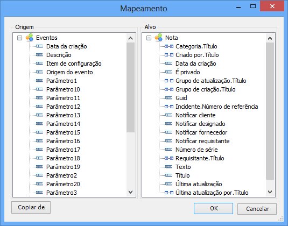Click the field icon next to Parâmetro15
288x226 pixels.
click(x=39, y=132)
